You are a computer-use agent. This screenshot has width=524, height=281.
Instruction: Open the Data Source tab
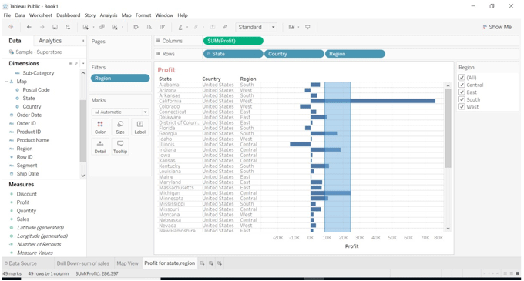[21, 263]
